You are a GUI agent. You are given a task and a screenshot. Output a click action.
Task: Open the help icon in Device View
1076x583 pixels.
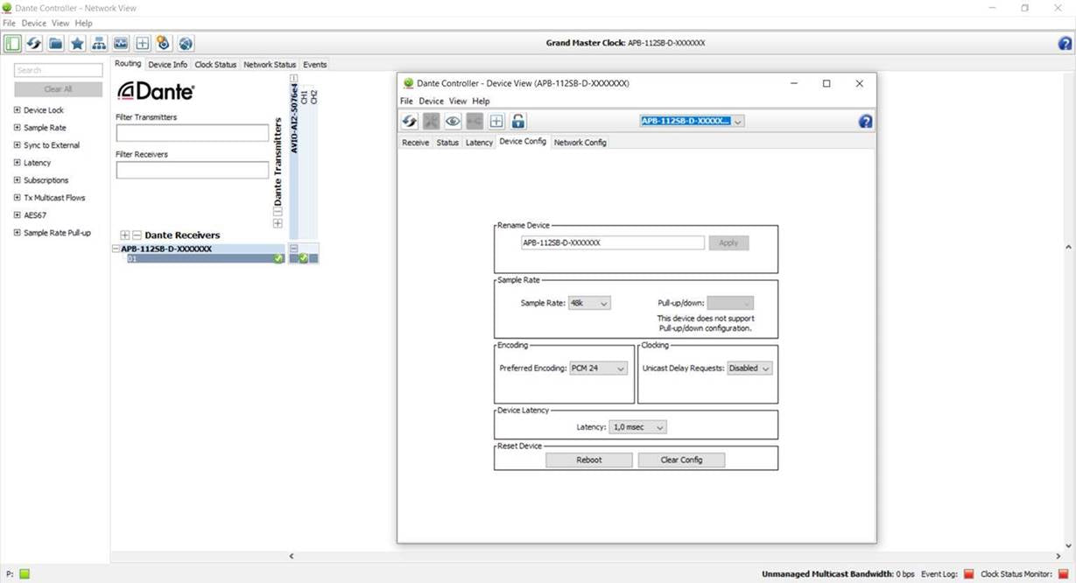(x=865, y=122)
